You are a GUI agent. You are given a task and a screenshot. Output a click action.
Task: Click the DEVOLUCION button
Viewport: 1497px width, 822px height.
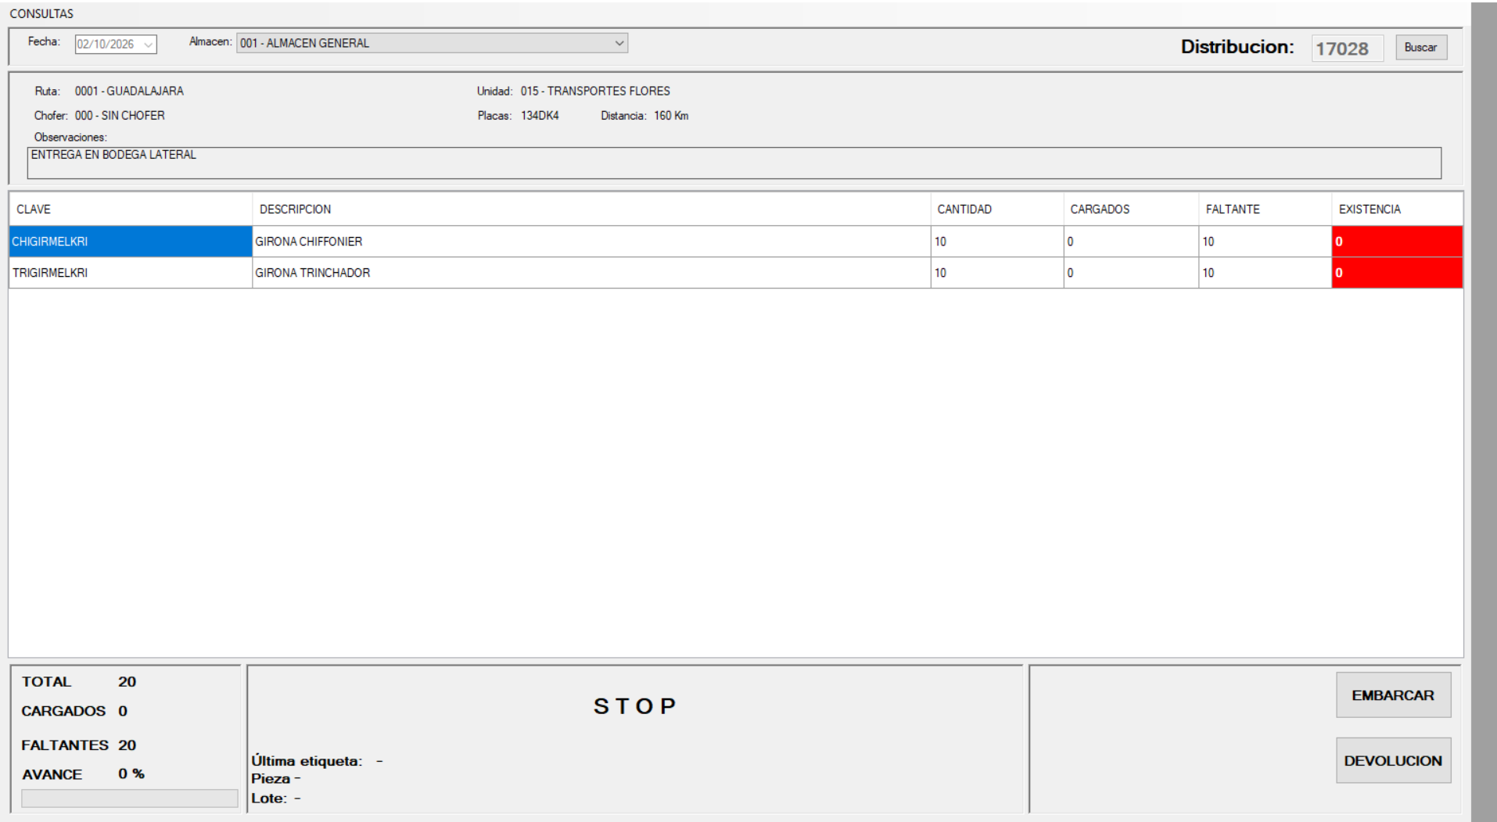point(1393,760)
